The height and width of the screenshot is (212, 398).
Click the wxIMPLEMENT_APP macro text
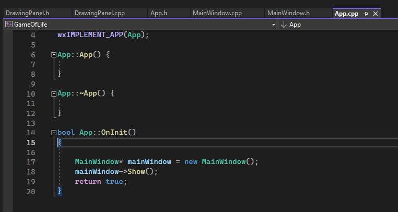[x=90, y=35]
